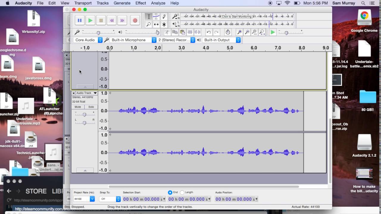This screenshot has height=214, width=381.
Task: Mute the Audio Track
Action: [78, 107]
